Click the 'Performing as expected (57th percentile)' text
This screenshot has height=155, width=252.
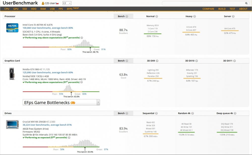(46, 137)
